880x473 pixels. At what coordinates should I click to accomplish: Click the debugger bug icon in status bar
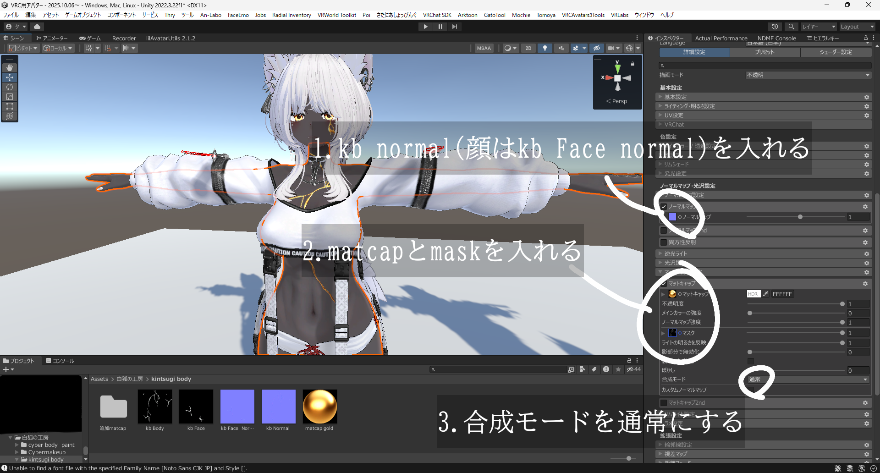[838, 468]
